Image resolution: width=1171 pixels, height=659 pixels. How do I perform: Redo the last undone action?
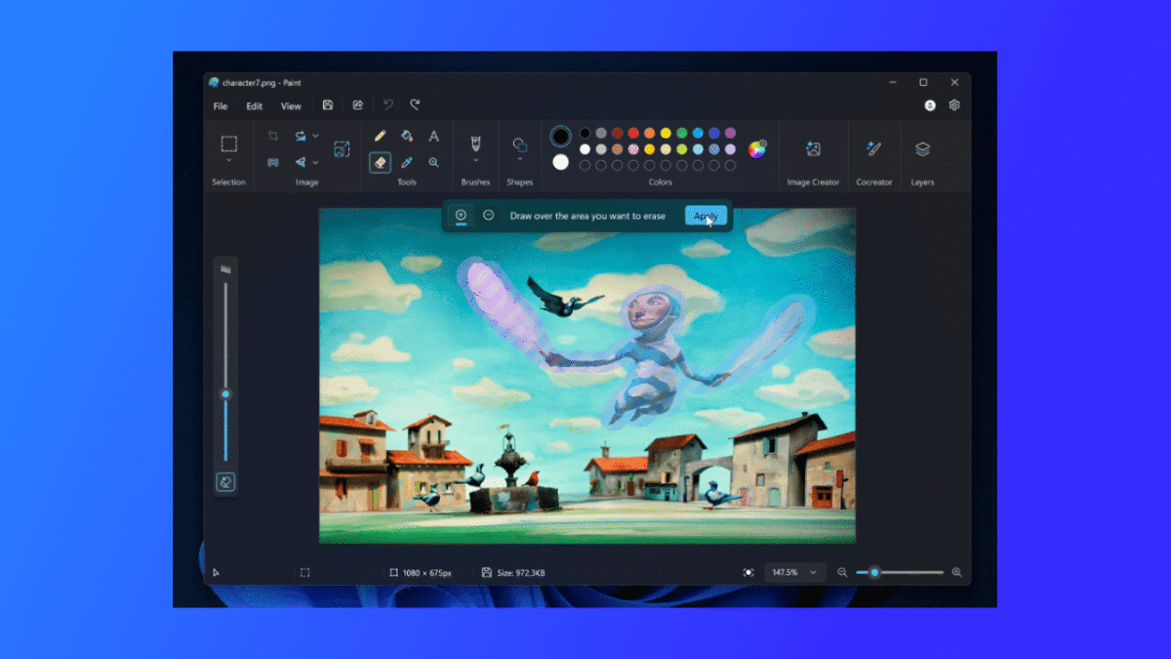tap(415, 105)
